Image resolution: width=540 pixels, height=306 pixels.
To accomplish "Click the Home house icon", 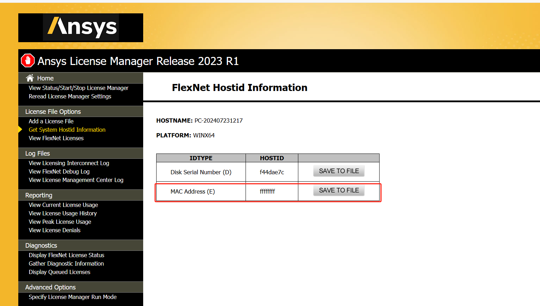I will pos(30,78).
